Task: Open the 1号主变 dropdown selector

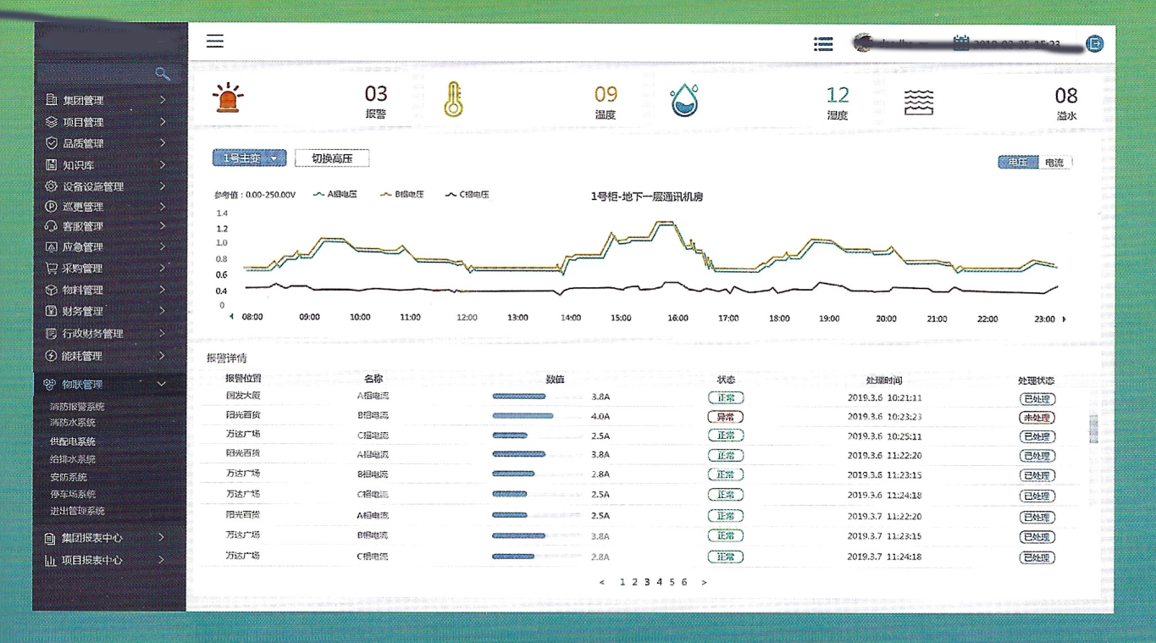Action: [x=249, y=158]
